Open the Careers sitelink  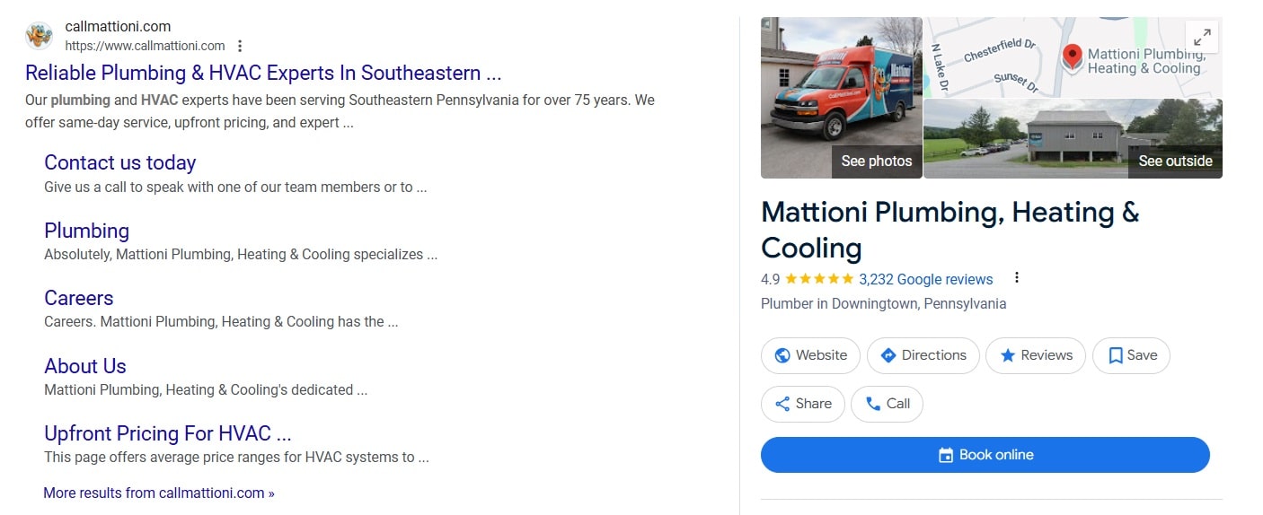tap(79, 298)
